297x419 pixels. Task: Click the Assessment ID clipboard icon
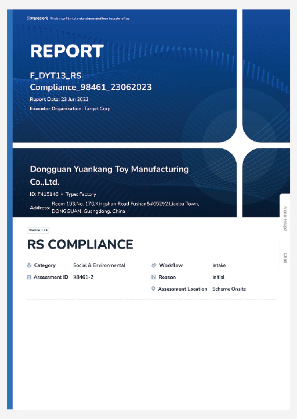[29, 277]
